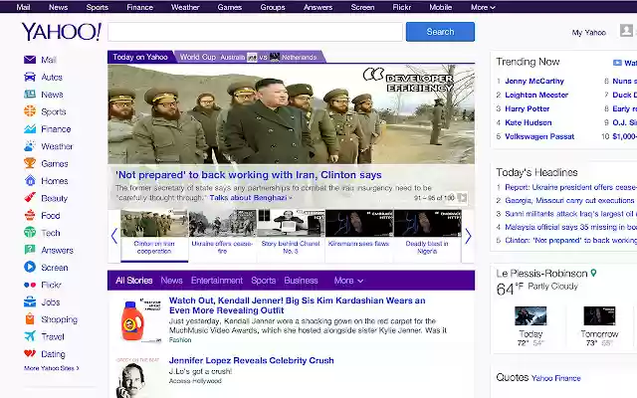Click the slideshow counter next icon
Image resolution: width=637 pixels, height=398 pixels.
462,198
